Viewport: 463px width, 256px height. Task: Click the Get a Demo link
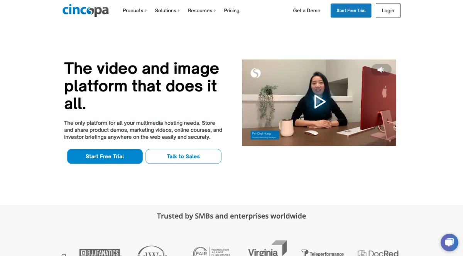307,10
